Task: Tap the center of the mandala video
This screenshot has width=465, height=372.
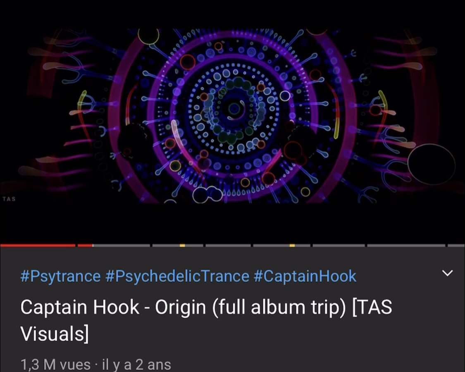Action: 234,109
